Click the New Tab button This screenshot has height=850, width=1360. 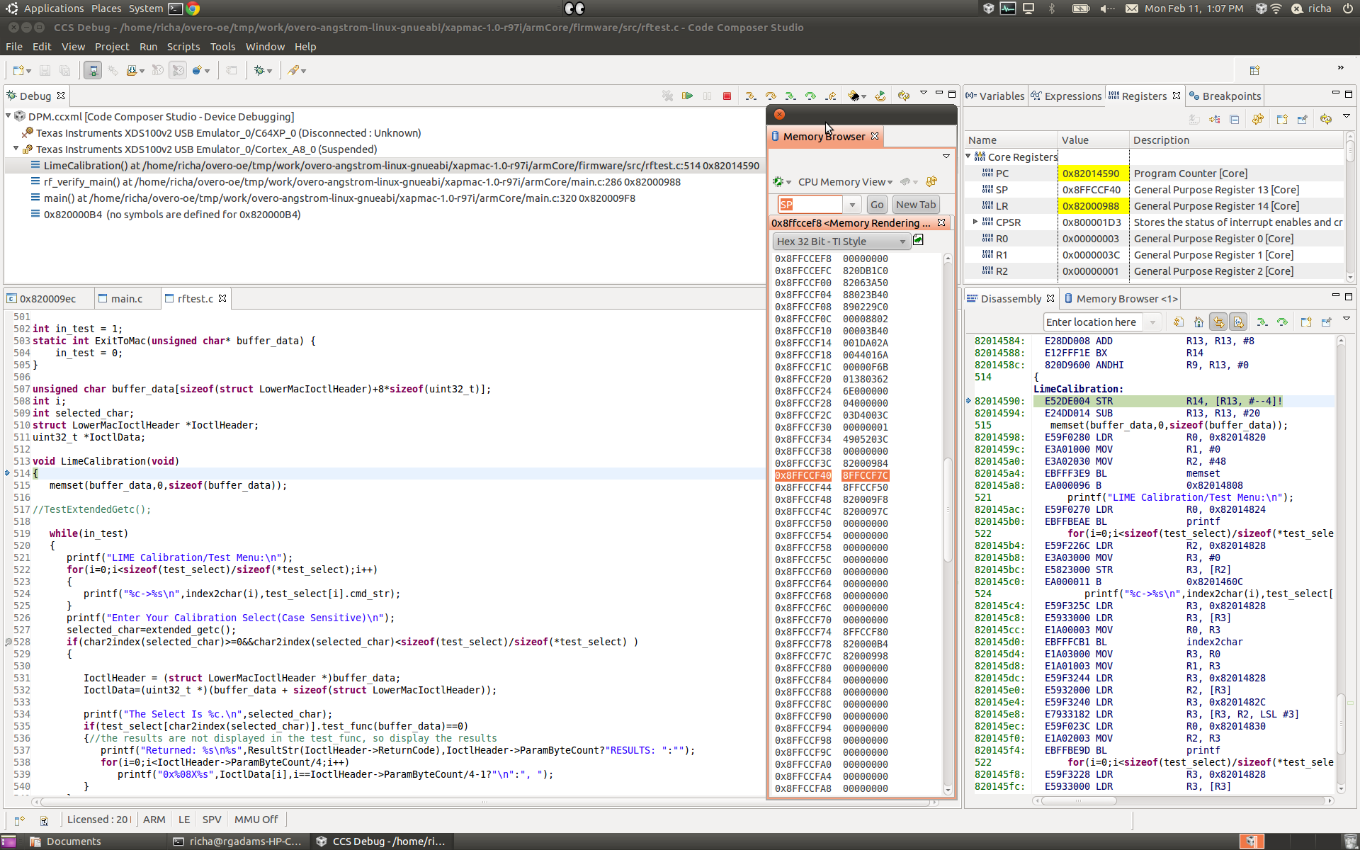click(915, 205)
